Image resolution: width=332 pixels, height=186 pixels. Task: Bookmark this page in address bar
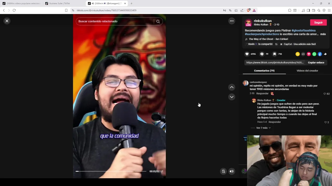[x=66, y=10]
